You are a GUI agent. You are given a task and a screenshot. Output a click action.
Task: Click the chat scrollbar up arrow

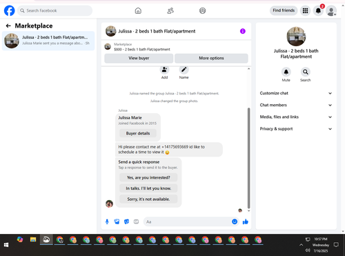click(248, 69)
